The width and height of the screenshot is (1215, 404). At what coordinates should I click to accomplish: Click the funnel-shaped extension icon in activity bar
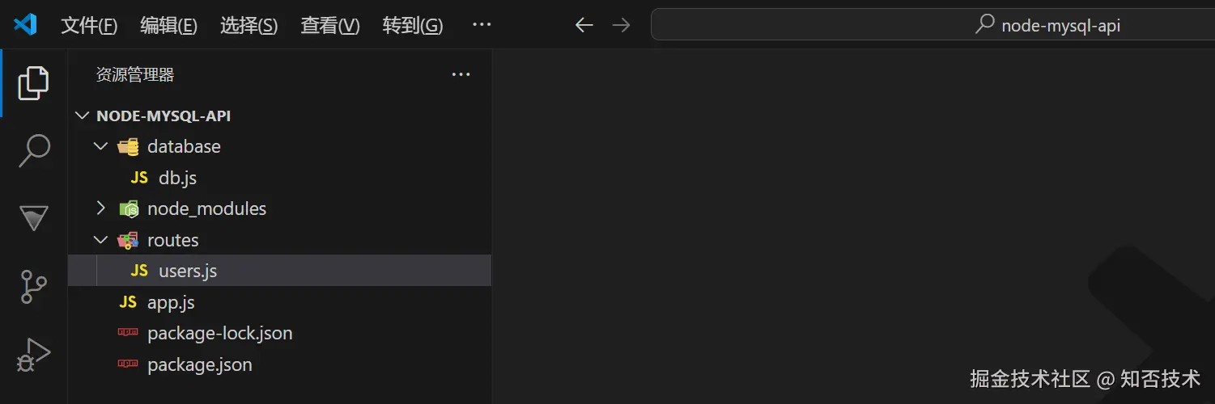(x=33, y=219)
